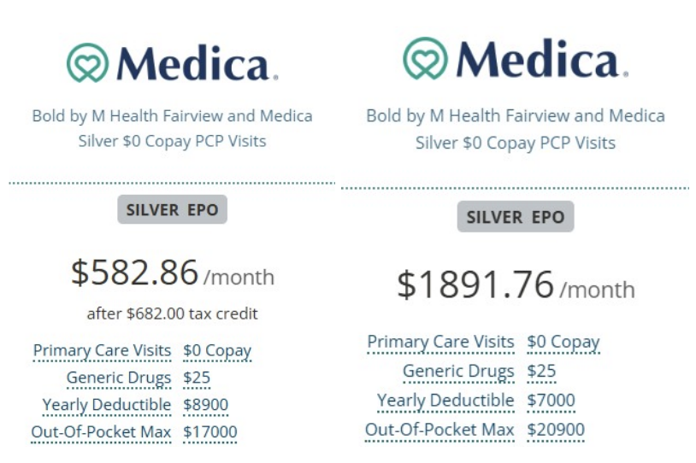
Task: Click Out-Of-Pocket Max next to $20900
Action: pyautogui.click(x=439, y=429)
